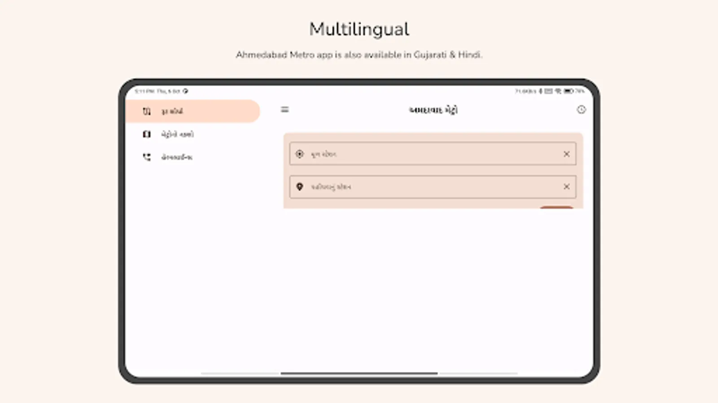This screenshot has width=718, height=403.
Task: Click the "Ahmedabad Metro app is also available" subtitle
Action: (x=359, y=55)
